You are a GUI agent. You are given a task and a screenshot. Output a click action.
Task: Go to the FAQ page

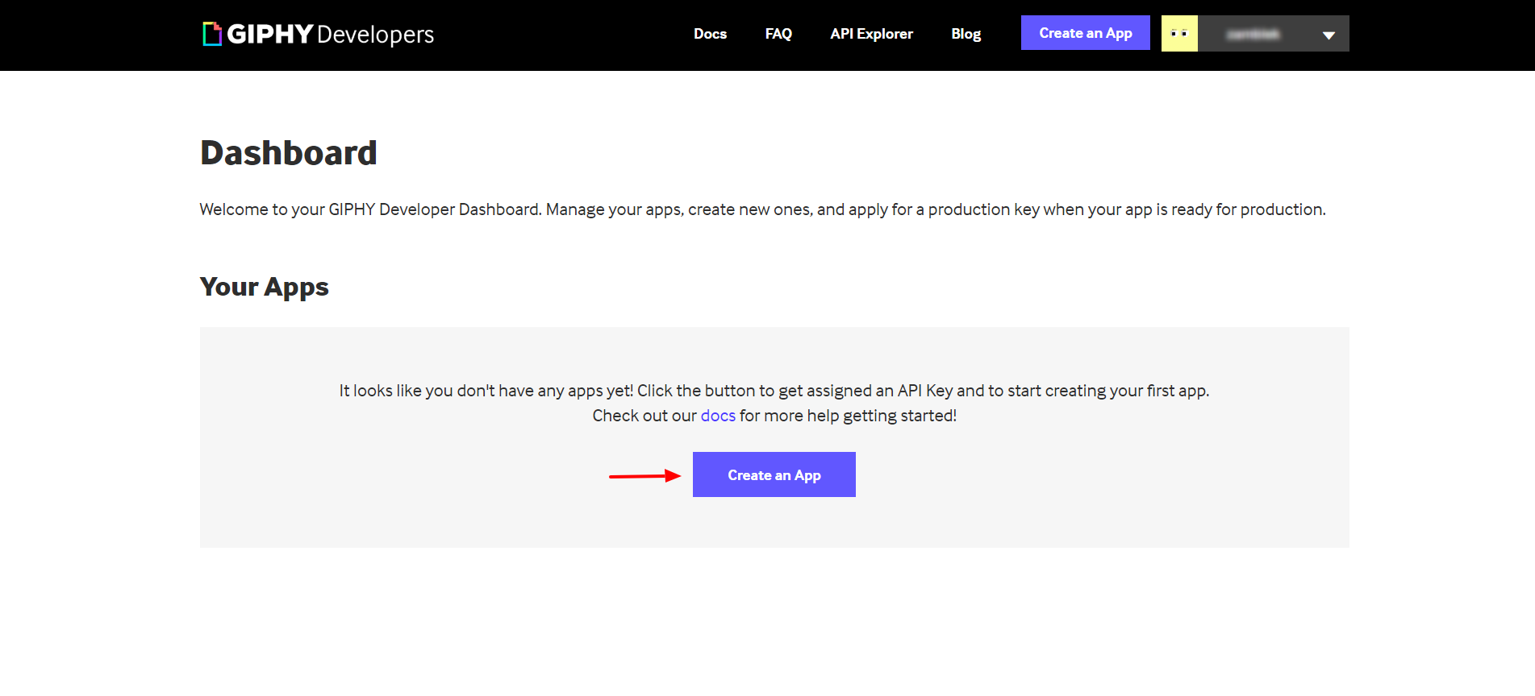pyautogui.click(x=778, y=34)
